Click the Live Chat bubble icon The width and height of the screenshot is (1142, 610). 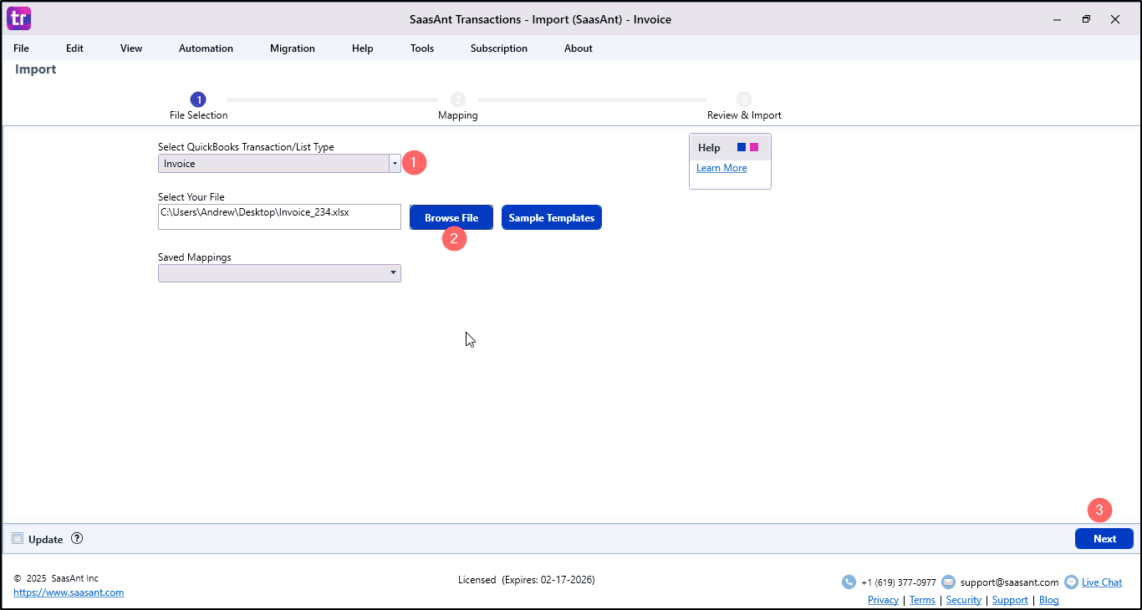tap(1071, 582)
